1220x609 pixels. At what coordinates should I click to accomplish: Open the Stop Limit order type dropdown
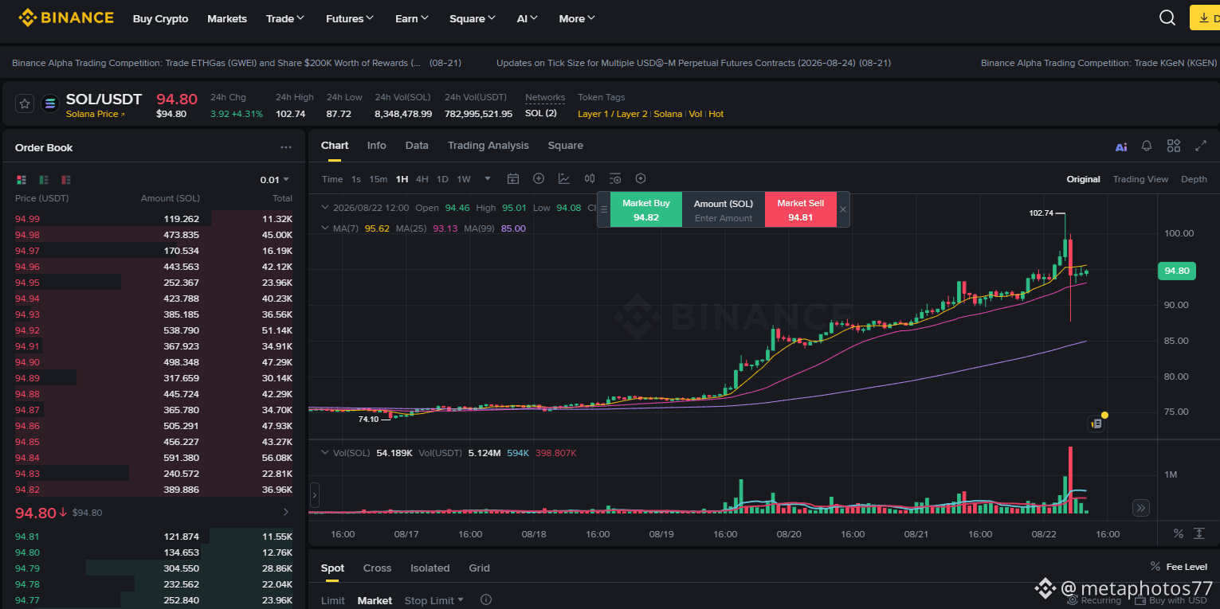[434, 600]
